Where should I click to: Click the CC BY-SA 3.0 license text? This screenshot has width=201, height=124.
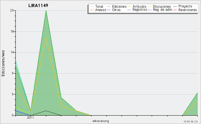[x=191, y=122]
